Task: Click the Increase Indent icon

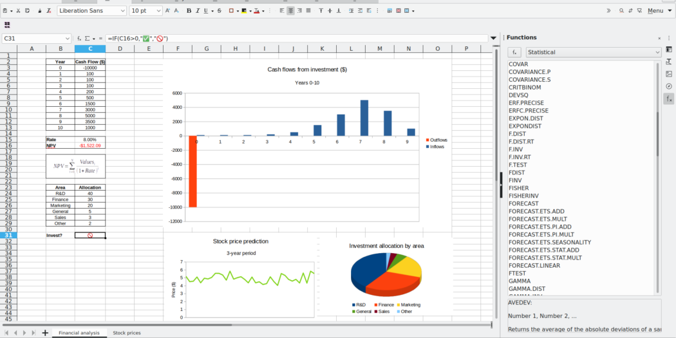Action: pyautogui.click(x=352, y=11)
